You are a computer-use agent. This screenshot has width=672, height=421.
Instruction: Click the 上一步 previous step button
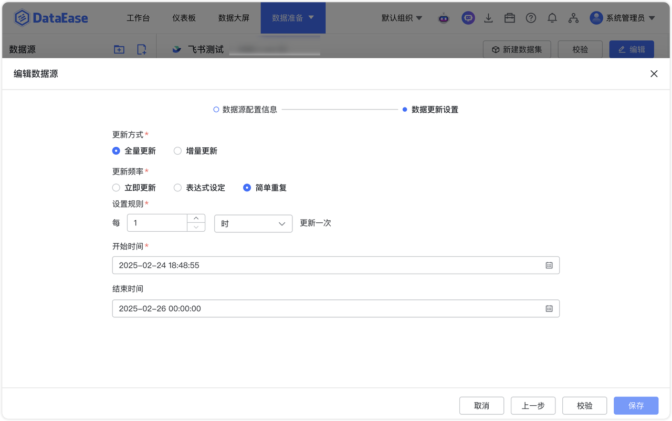(x=533, y=405)
